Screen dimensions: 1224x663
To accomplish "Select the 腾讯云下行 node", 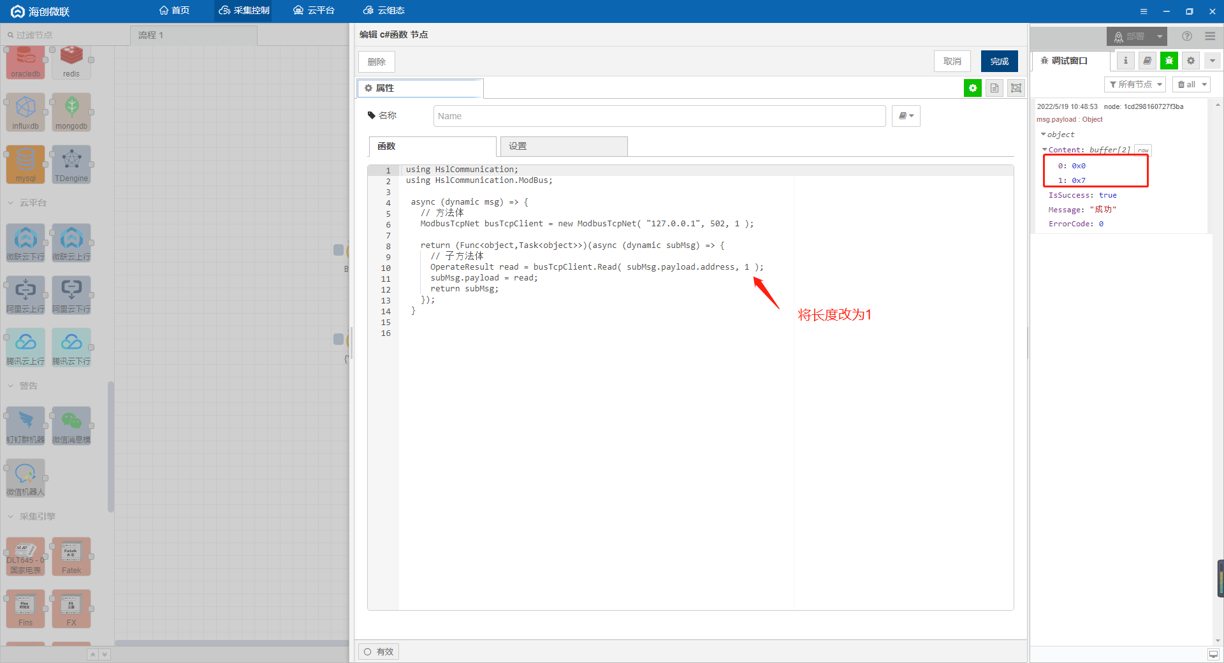I will click(x=71, y=347).
